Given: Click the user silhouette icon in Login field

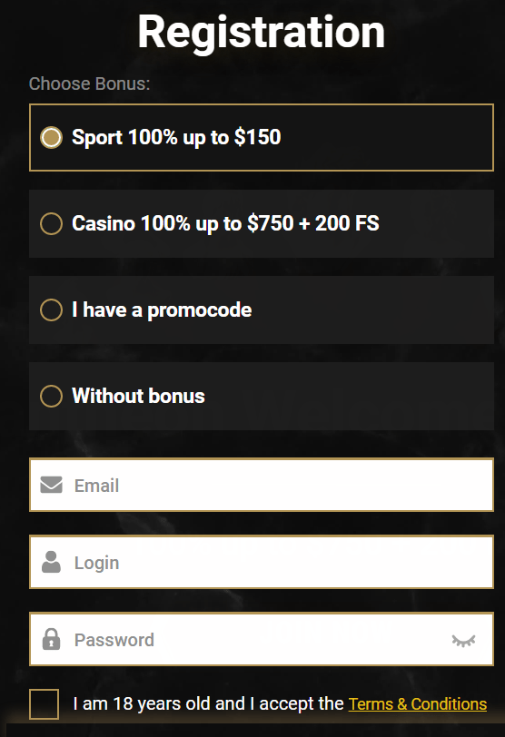Looking at the screenshot, I should pyautogui.click(x=51, y=562).
